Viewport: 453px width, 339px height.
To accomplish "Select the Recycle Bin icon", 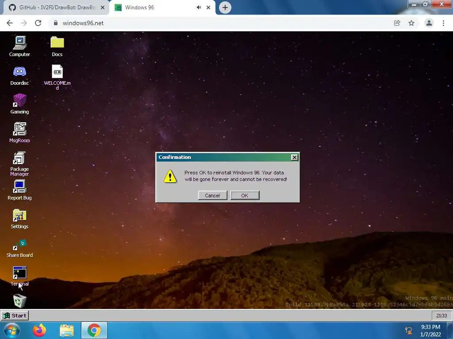I will click(19, 301).
